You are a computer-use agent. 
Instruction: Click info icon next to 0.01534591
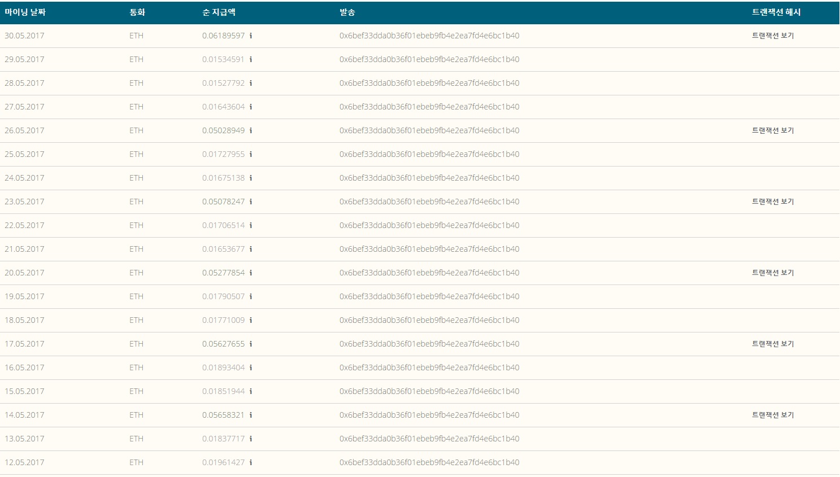click(x=251, y=59)
